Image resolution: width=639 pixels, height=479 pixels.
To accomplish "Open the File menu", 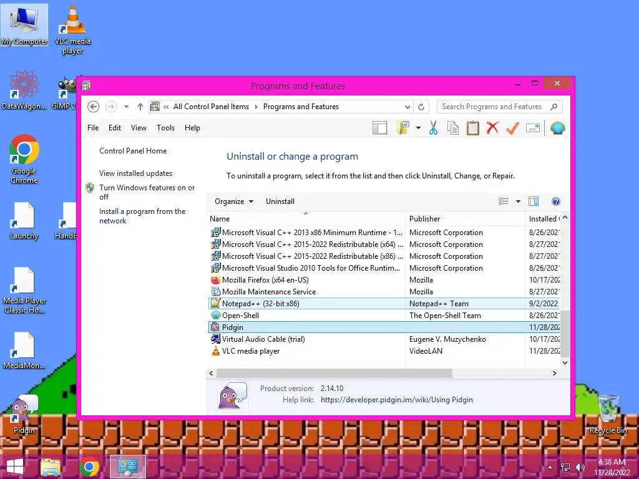I will (x=93, y=128).
